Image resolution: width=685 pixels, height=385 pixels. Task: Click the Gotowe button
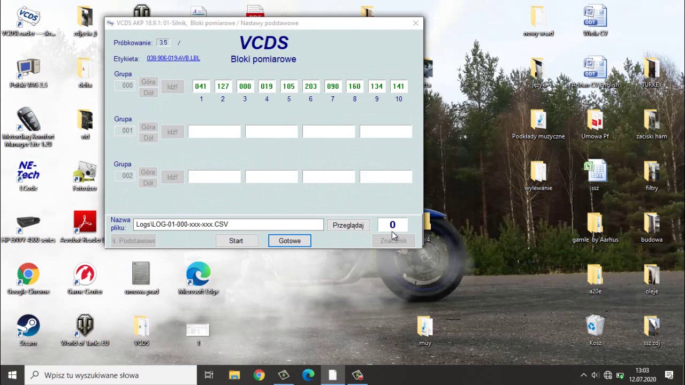(x=290, y=241)
